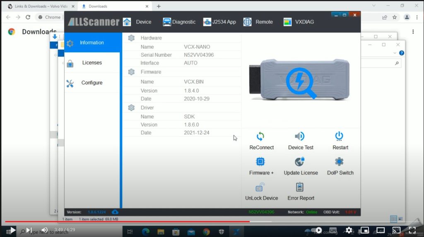Go forward in Chrome
Viewport: 424px width, 237px height.
point(18,17)
